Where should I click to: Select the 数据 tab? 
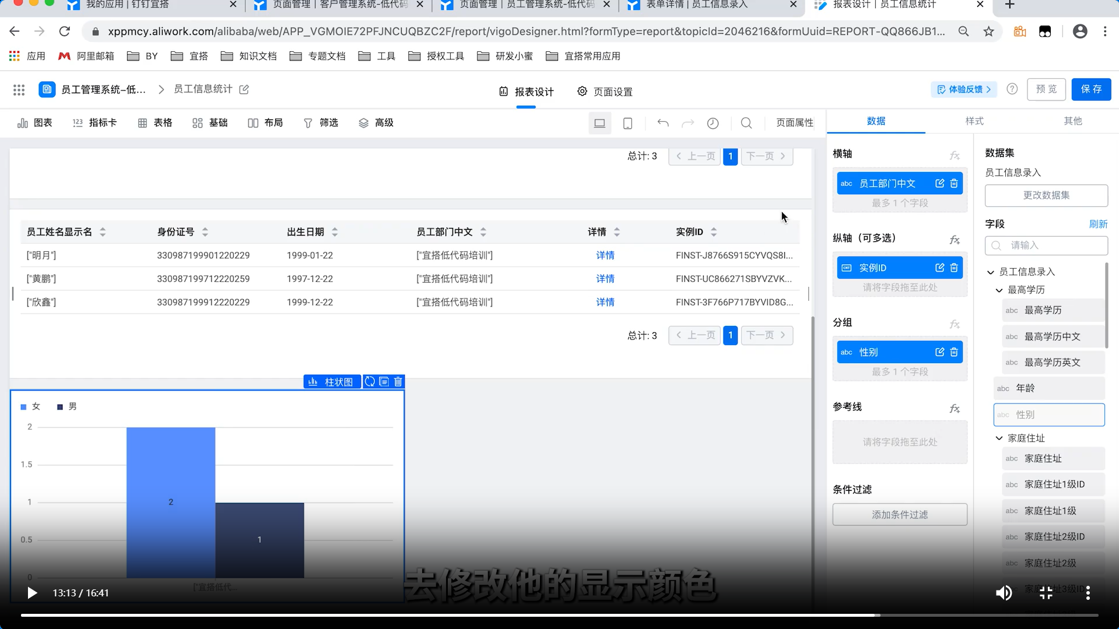click(x=876, y=121)
